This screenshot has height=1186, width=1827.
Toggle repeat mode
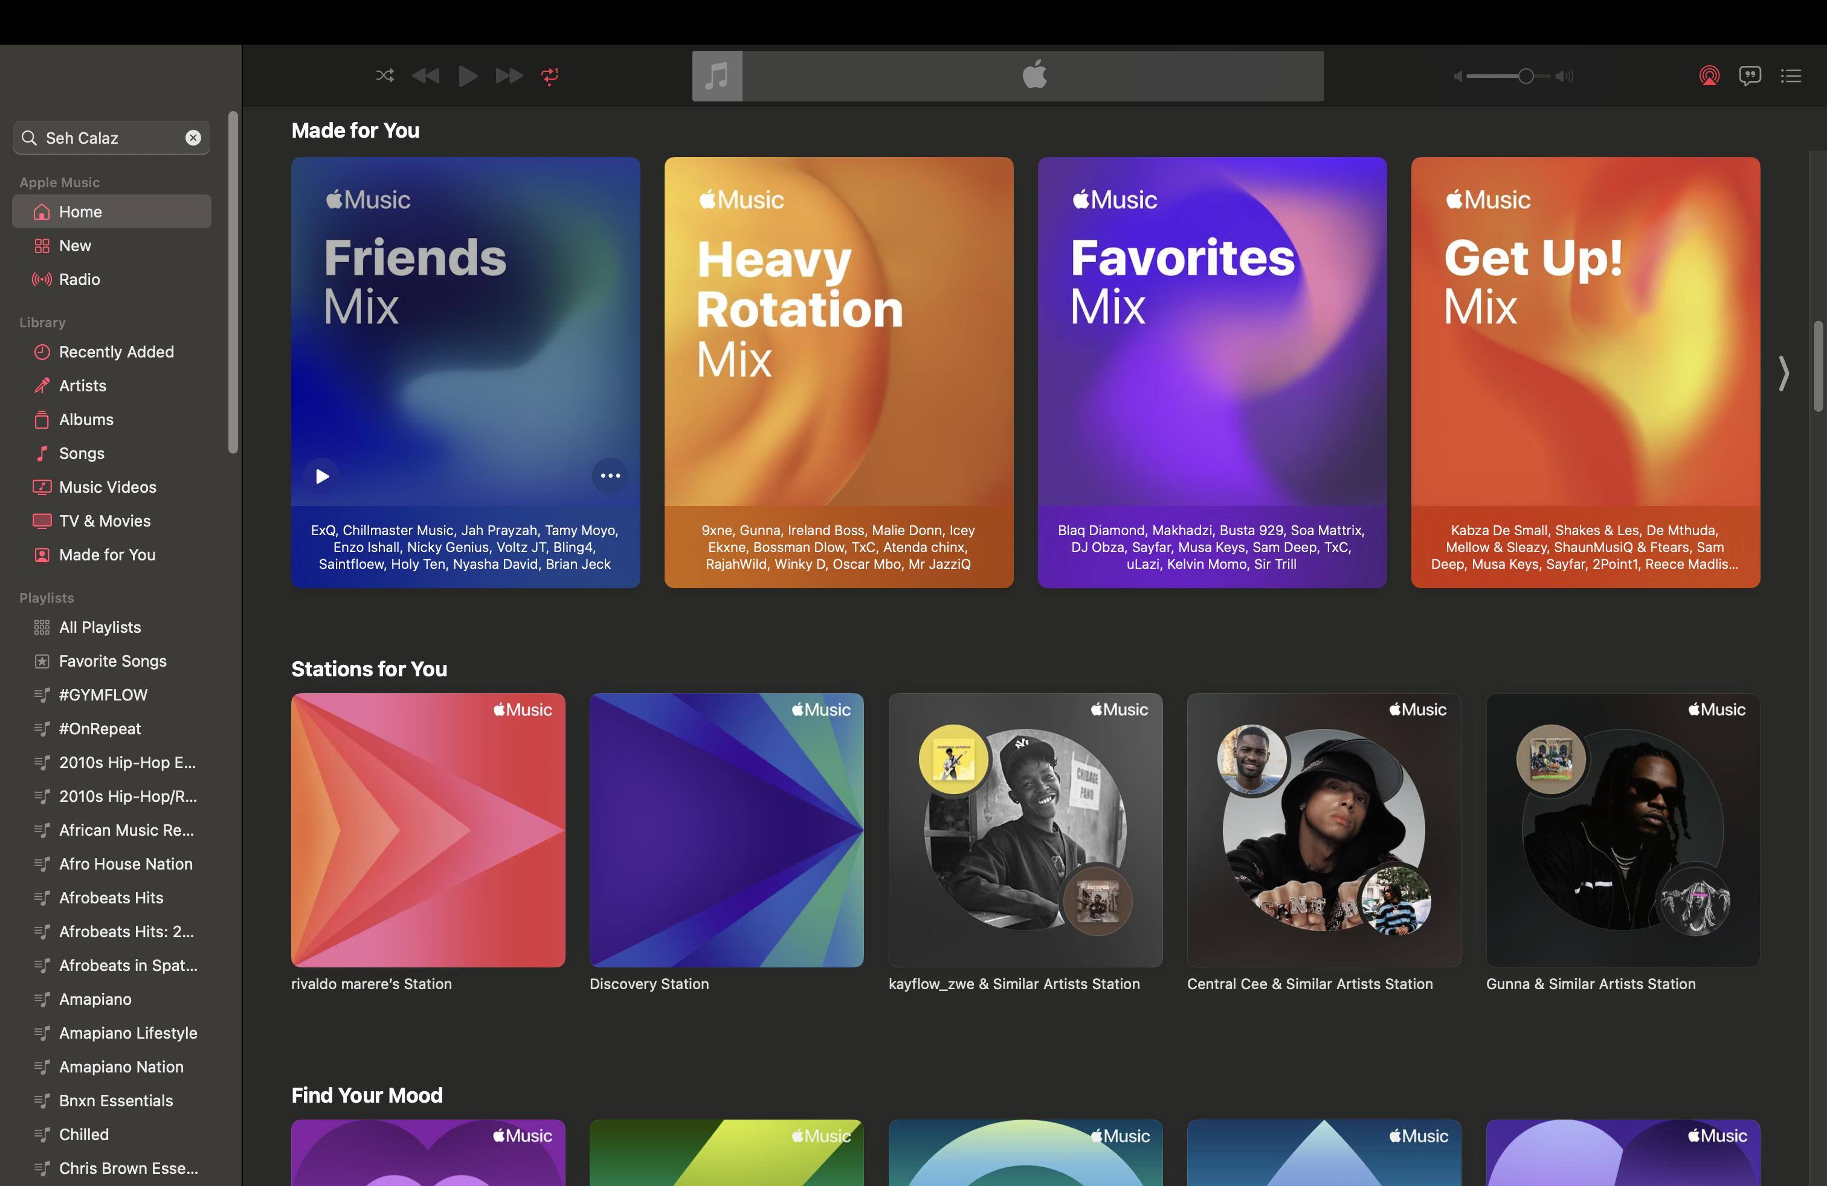pyautogui.click(x=550, y=75)
